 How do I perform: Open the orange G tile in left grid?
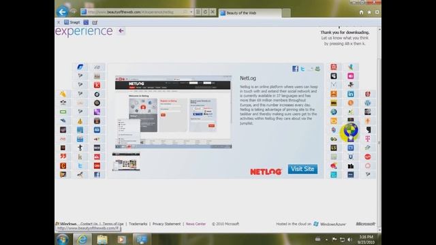click(x=63, y=166)
